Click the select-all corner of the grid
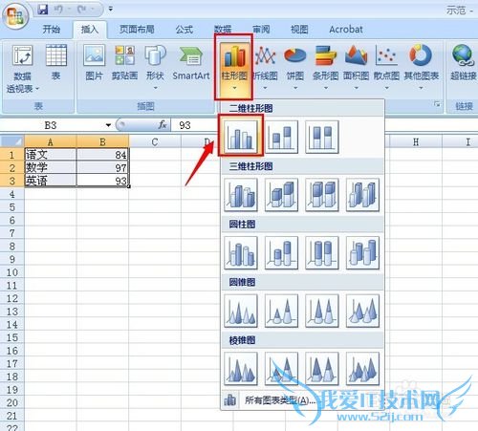Image resolution: width=478 pixels, height=431 pixels. click(12, 141)
